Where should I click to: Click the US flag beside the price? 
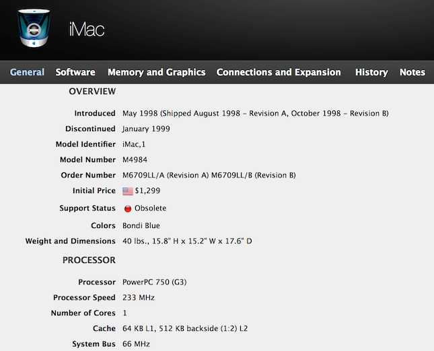point(128,191)
